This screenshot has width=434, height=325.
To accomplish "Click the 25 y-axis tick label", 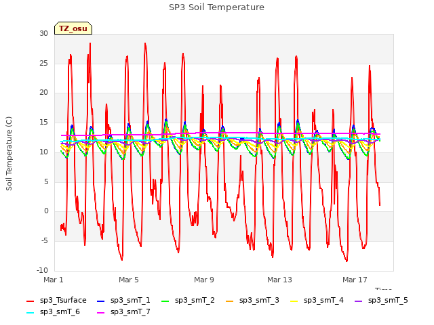I will (x=43, y=63).
